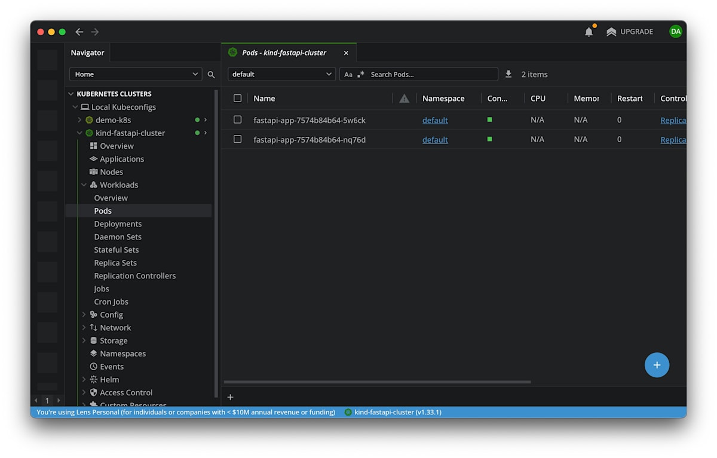Go forward with the right arrow
Viewport: 717px width, 458px height.
(x=95, y=32)
